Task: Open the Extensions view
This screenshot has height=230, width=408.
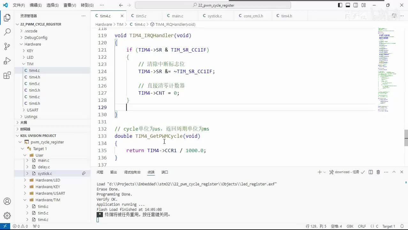Action: (7, 75)
